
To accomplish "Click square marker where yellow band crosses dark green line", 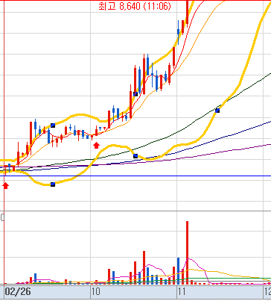I will coord(217,111).
